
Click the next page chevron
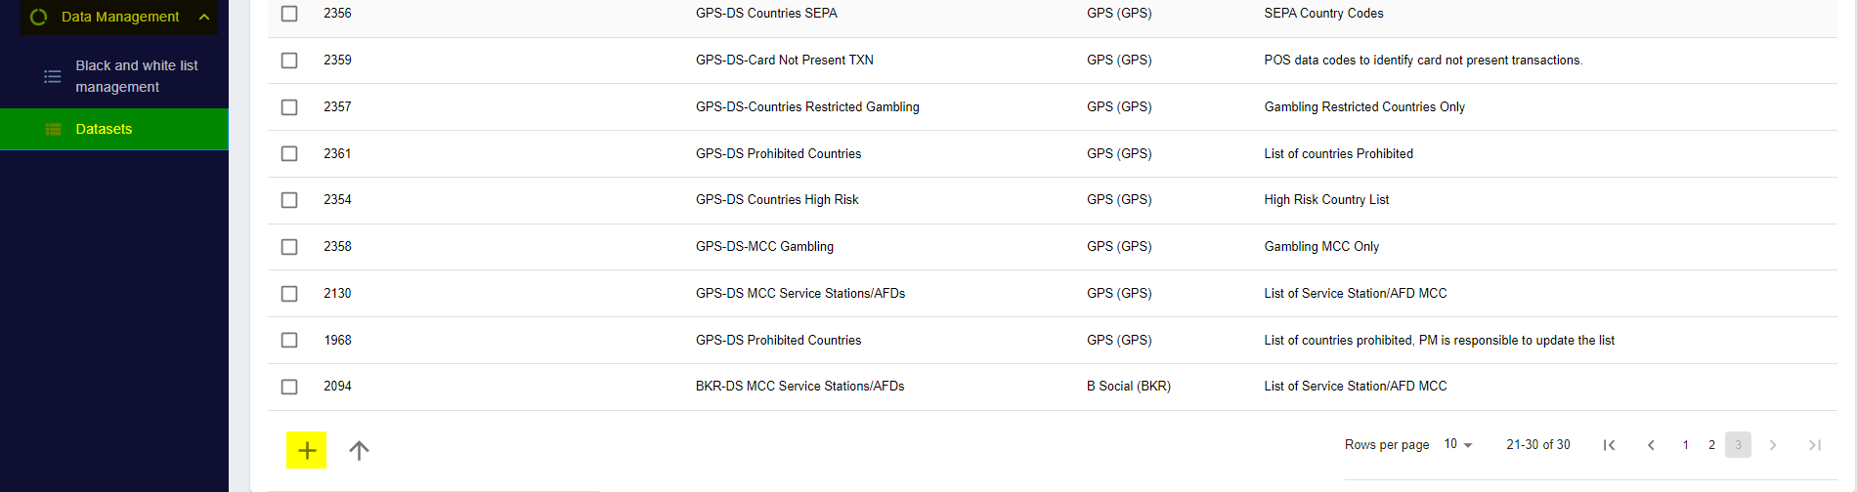pos(1773,445)
